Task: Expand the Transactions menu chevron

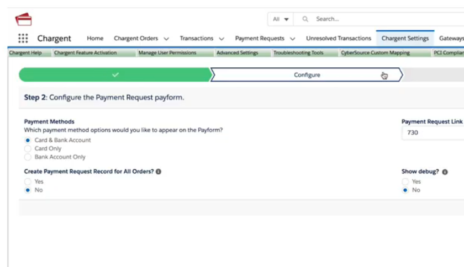Action: [221, 39]
